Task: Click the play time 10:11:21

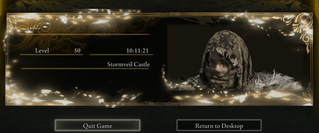Action: pos(137,50)
